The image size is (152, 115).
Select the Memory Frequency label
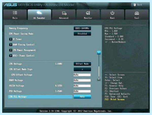18,28
